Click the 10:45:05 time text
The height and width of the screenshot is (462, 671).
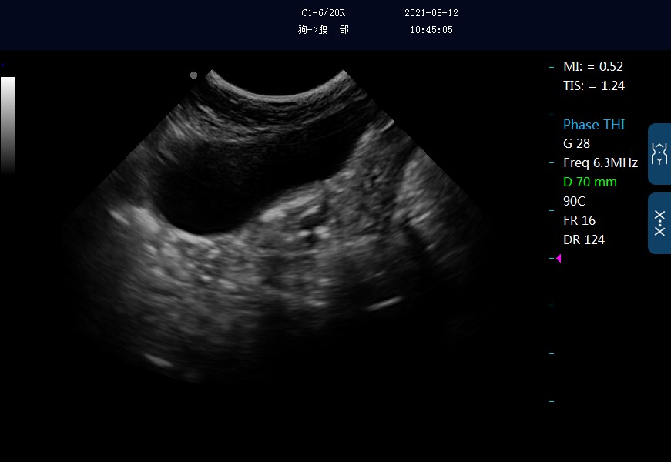click(x=431, y=29)
